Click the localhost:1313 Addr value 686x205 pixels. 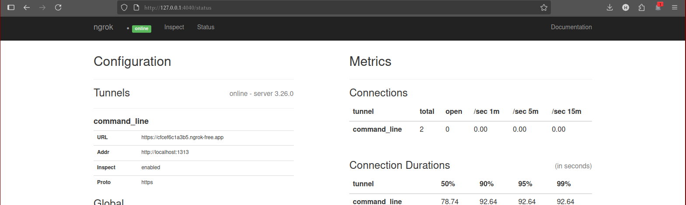[x=165, y=152]
